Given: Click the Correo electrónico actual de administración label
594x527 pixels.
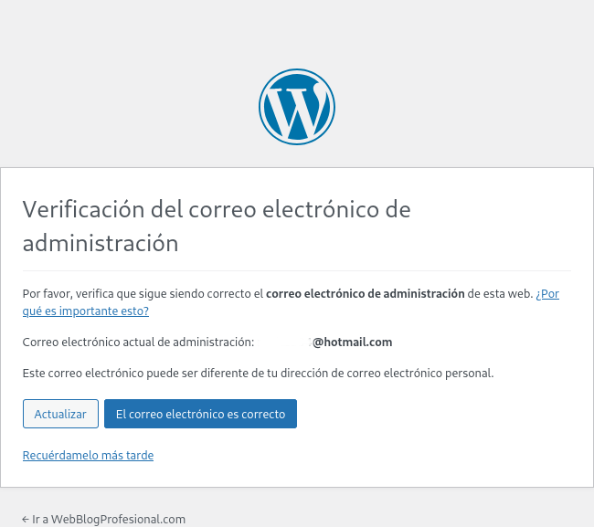Looking at the screenshot, I should click(137, 343).
